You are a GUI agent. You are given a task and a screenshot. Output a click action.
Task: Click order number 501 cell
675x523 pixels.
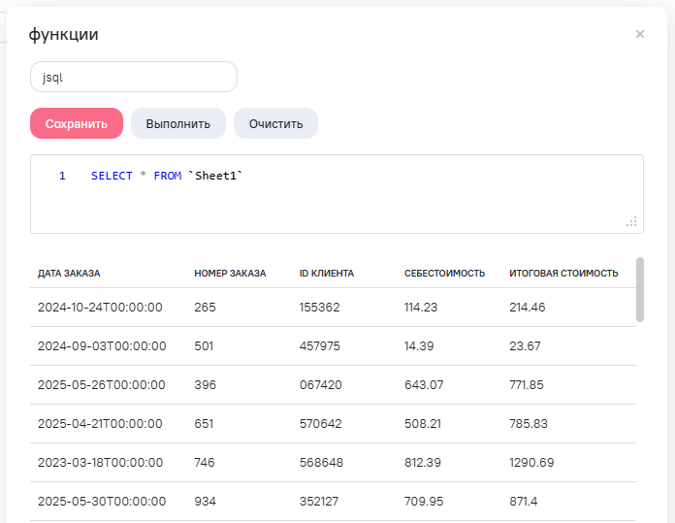tap(205, 346)
